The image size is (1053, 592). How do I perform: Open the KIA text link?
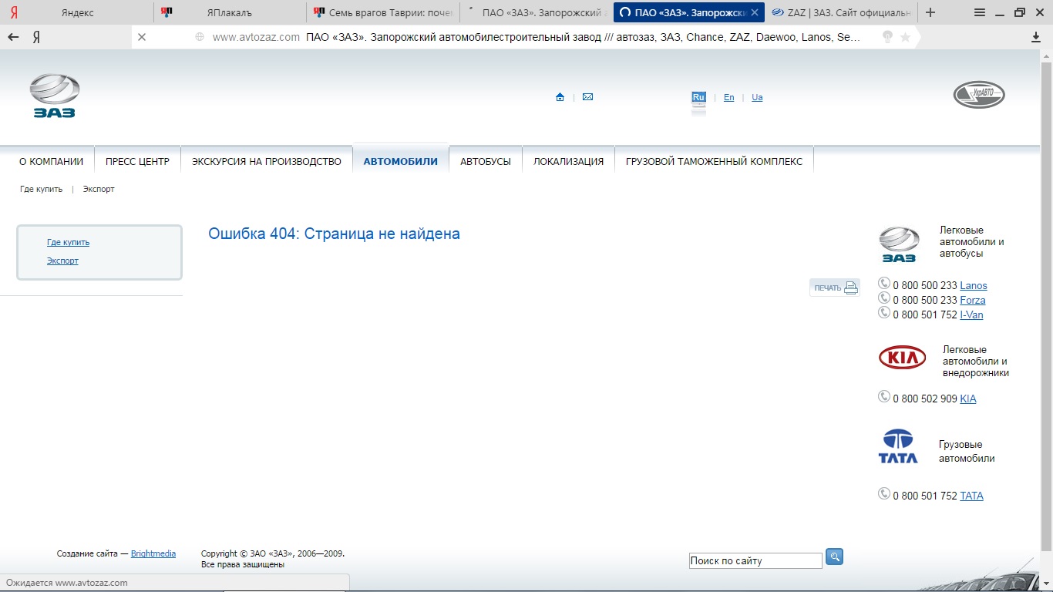(x=968, y=399)
